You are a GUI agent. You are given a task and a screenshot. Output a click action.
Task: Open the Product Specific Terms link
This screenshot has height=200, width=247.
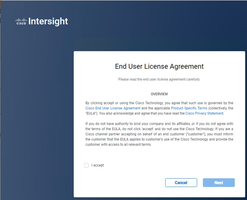(x=189, y=108)
